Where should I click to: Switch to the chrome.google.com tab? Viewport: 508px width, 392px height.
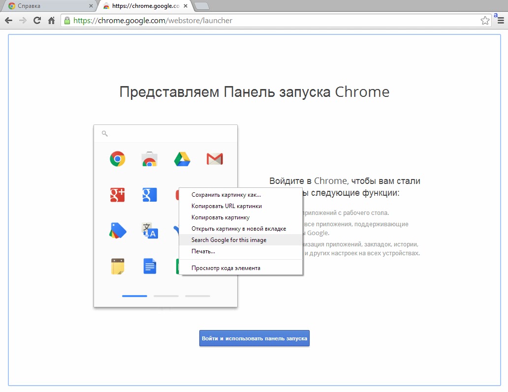tap(146, 6)
